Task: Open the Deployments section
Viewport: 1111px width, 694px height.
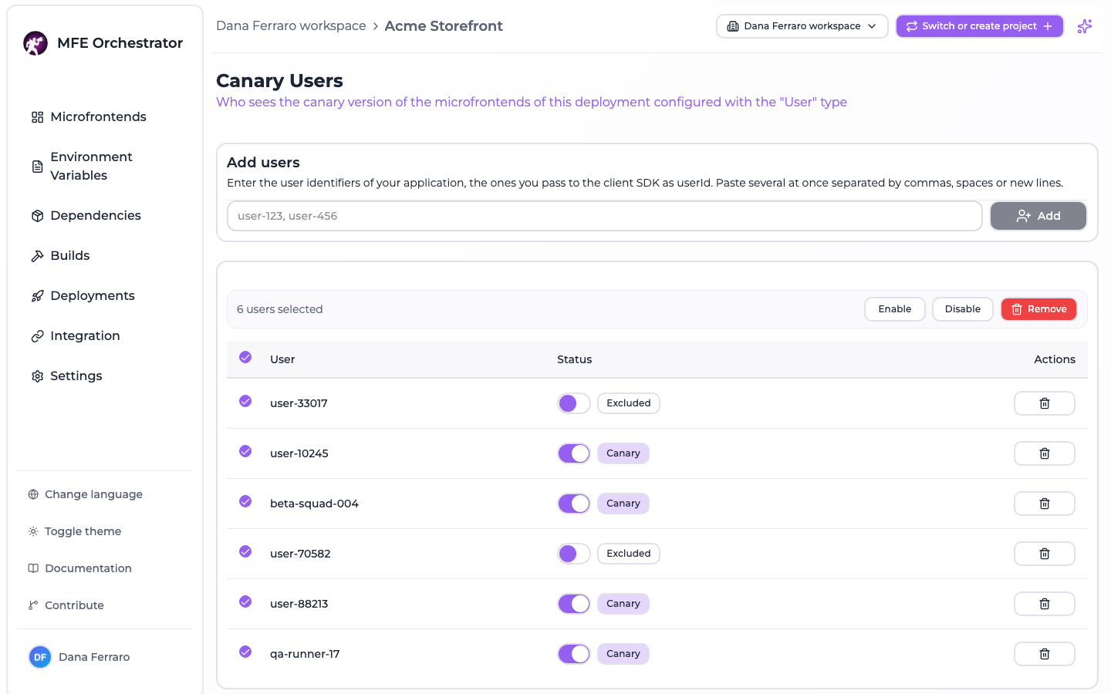Action: pos(105,295)
